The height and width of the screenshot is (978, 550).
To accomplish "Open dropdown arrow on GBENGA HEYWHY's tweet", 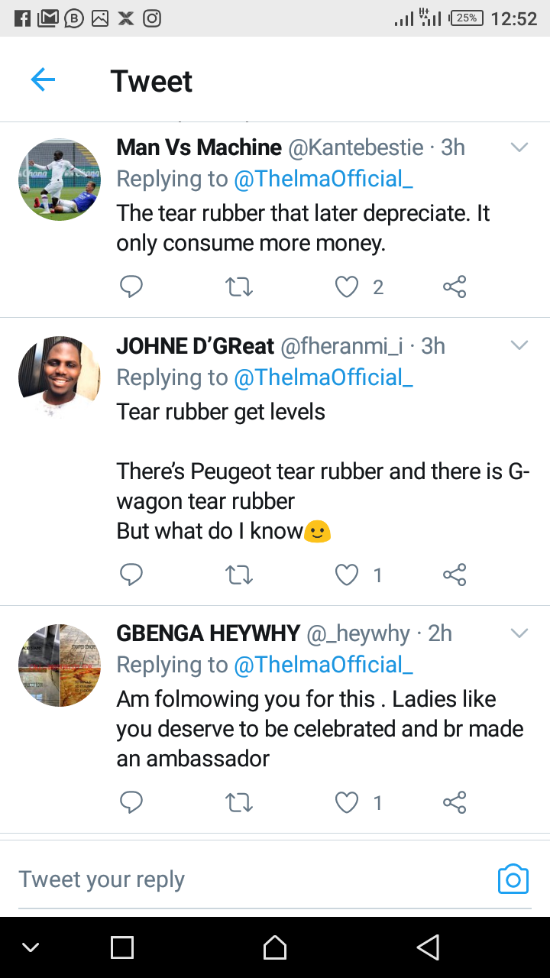I will (519, 633).
